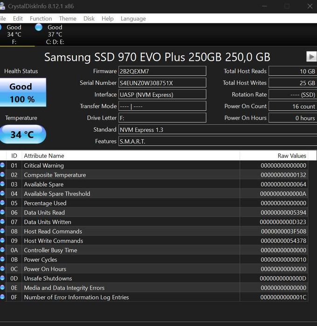Open the Disk menu

(89, 19)
